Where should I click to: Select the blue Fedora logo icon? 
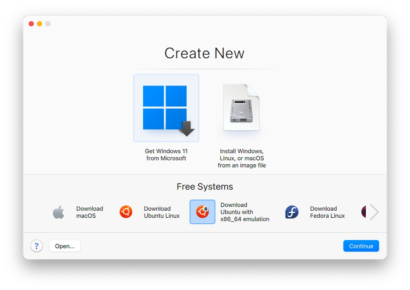click(292, 212)
